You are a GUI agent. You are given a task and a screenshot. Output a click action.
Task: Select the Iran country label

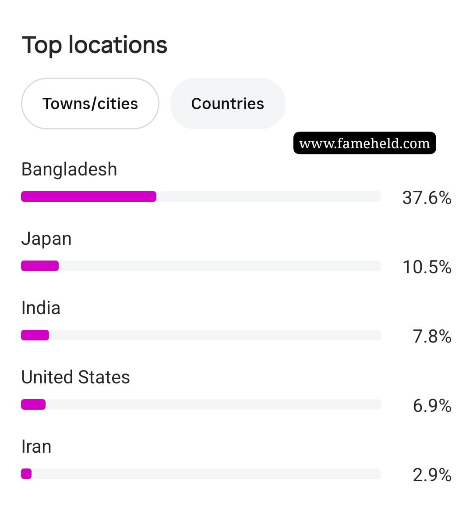coord(36,447)
